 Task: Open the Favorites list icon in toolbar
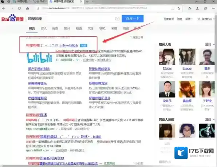click(189, 8)
